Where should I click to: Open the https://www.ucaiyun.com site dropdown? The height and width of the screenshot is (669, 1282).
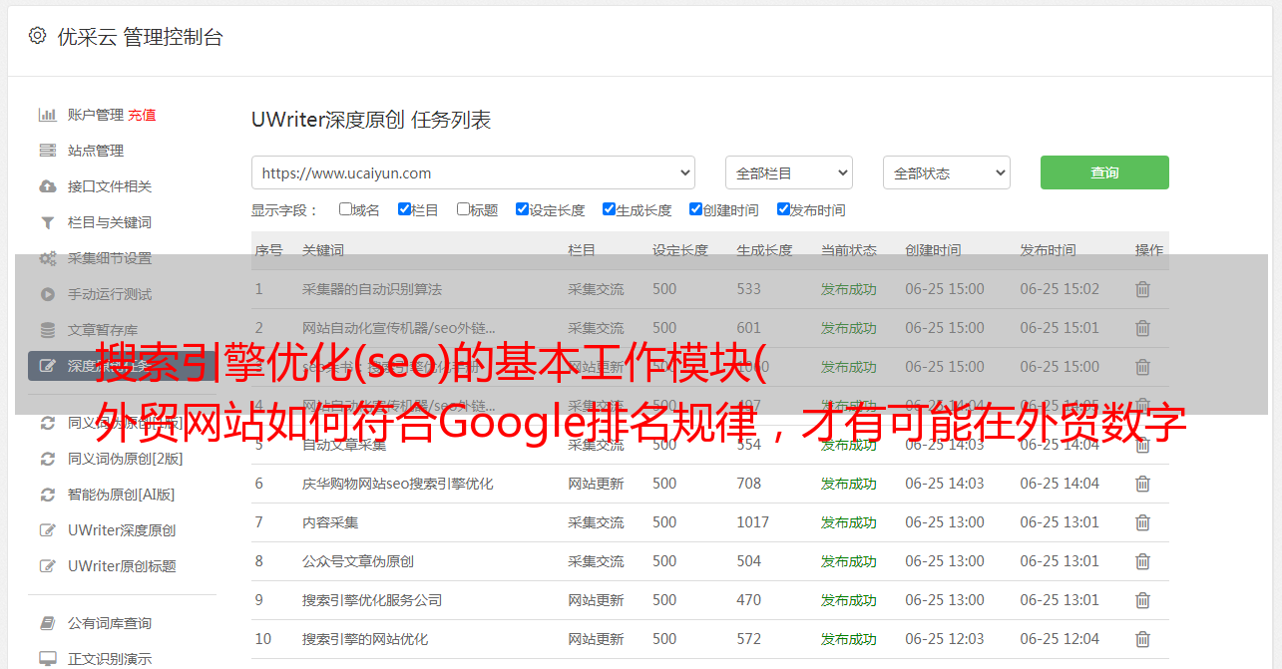click(x=473, y=172)
